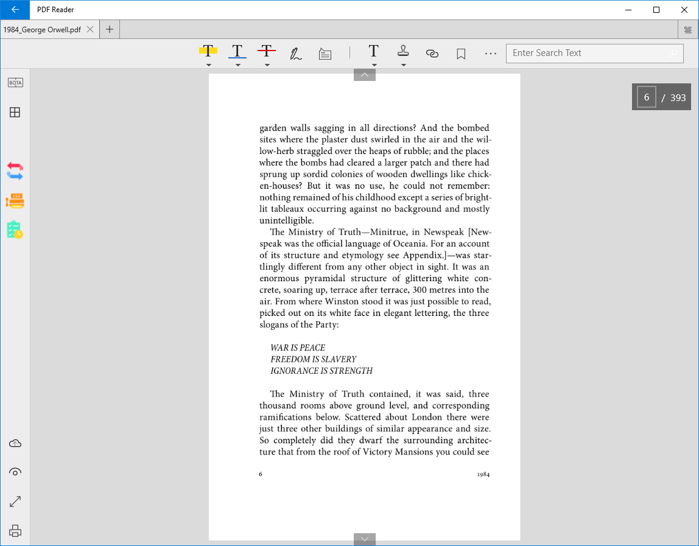The width and height of the screenshot is (699, 546).
Task: Open the BOTA outline panel
Action: pos(15,82)
